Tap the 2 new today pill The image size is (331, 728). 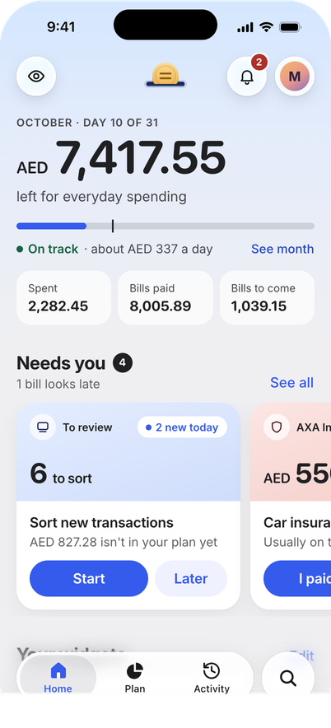click(183, 427)
